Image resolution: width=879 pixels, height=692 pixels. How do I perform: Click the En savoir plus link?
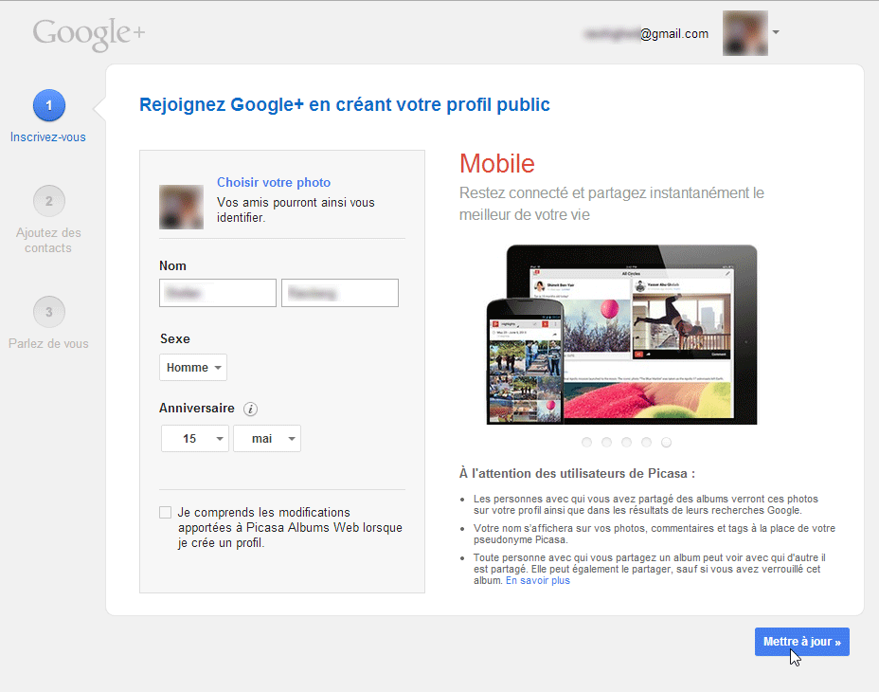coord(537,580)
